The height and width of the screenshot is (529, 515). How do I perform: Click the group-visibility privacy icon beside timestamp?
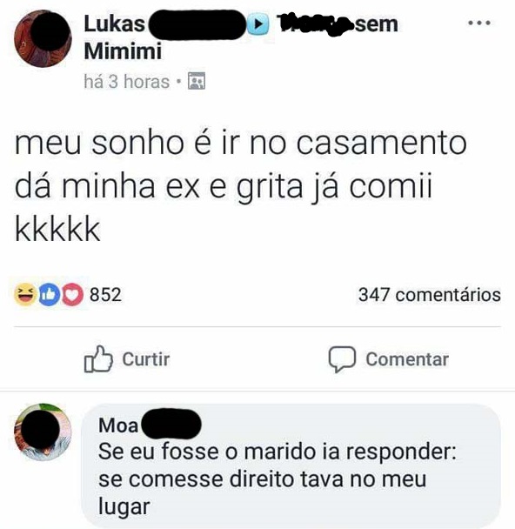[197, 81]
